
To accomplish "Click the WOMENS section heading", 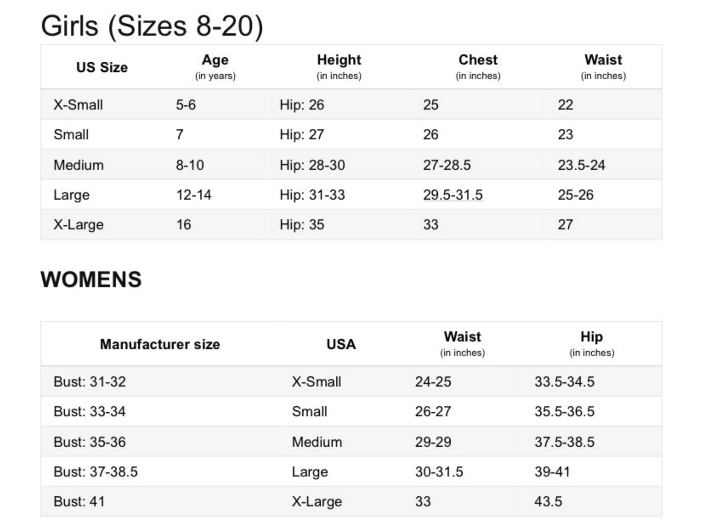I will (91, 280).
